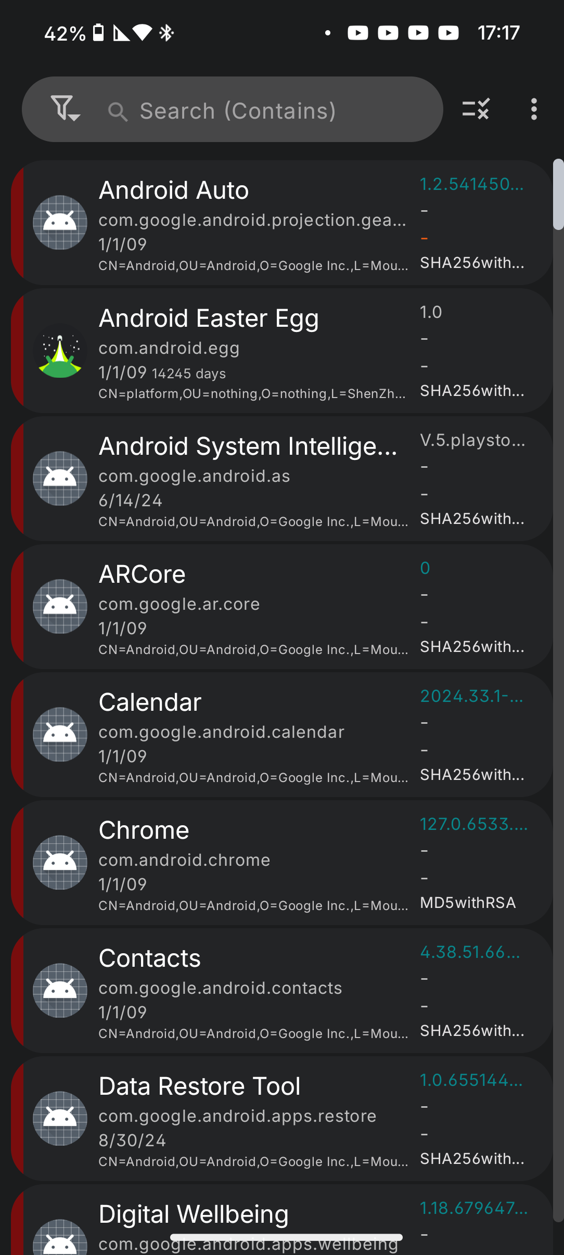Tap the Android Easter Egg icon
The width and height of the screenshot is (564, 1255).
point(60,351)
